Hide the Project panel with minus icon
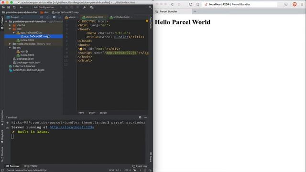The height and width of the screenshot is (172, 306). click(x=60, y=17)
